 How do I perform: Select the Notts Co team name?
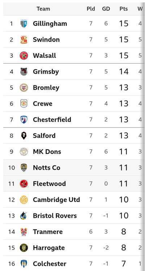[47, 168]
